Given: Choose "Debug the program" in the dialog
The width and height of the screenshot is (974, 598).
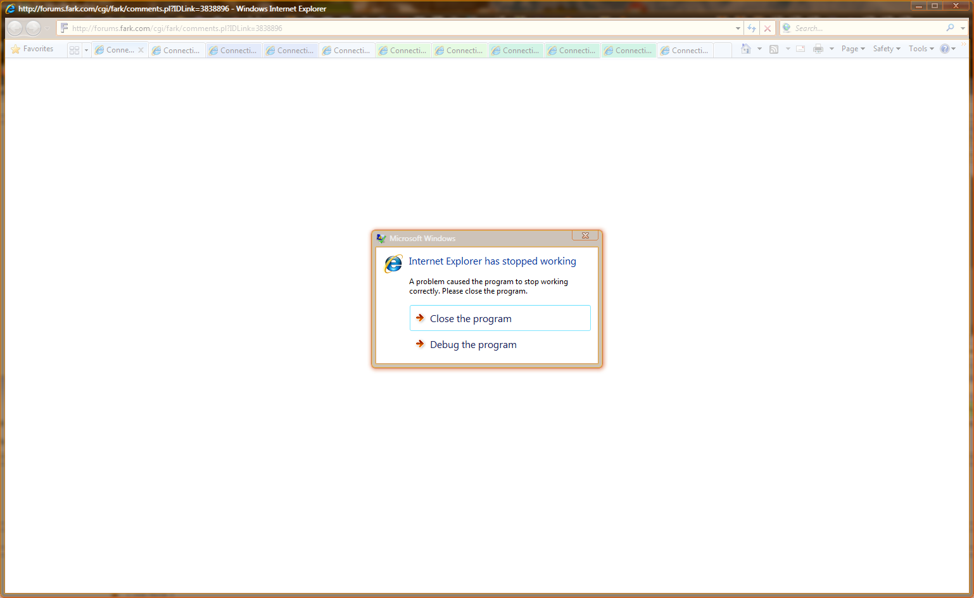Looking at the screenshot, I should [500, 344].
